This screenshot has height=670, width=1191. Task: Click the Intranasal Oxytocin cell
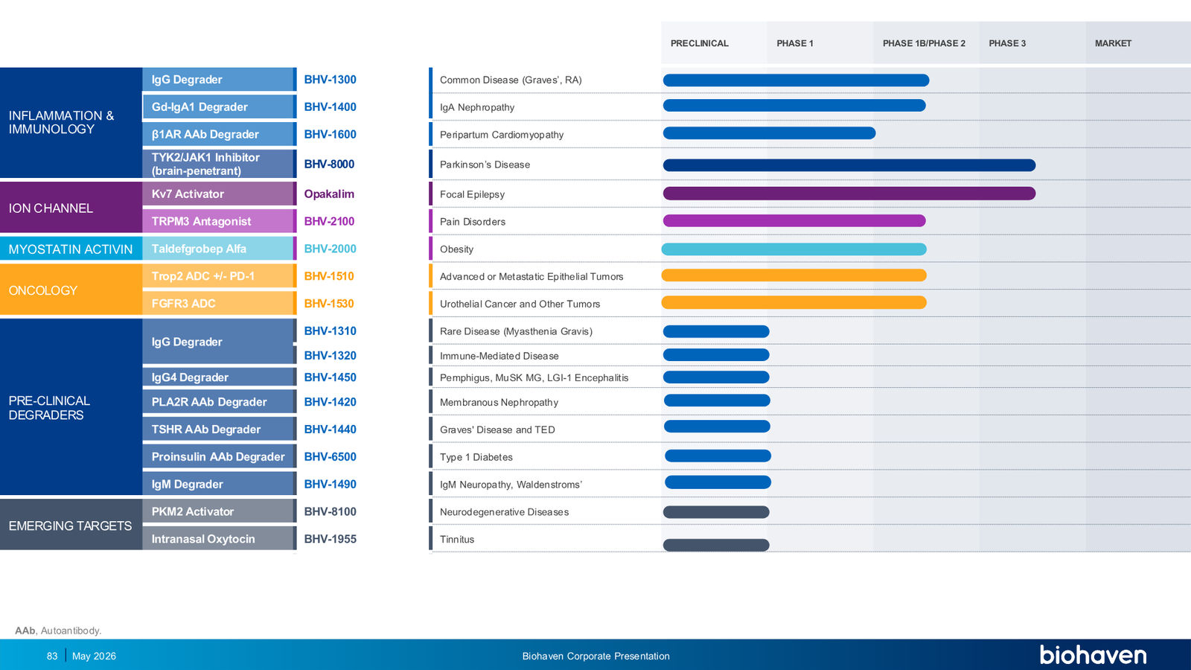click(x=219, y=538)
